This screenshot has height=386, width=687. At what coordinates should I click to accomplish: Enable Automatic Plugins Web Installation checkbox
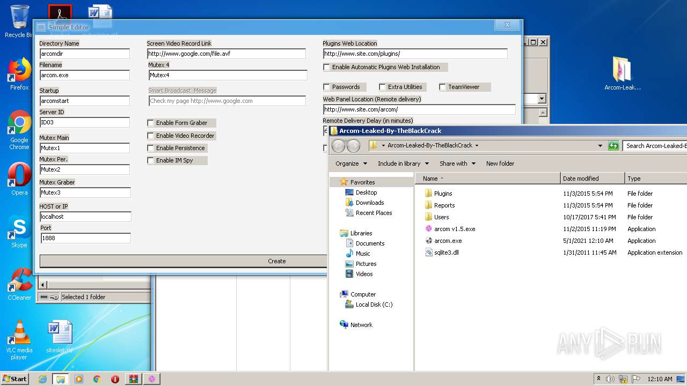point(326,67)
